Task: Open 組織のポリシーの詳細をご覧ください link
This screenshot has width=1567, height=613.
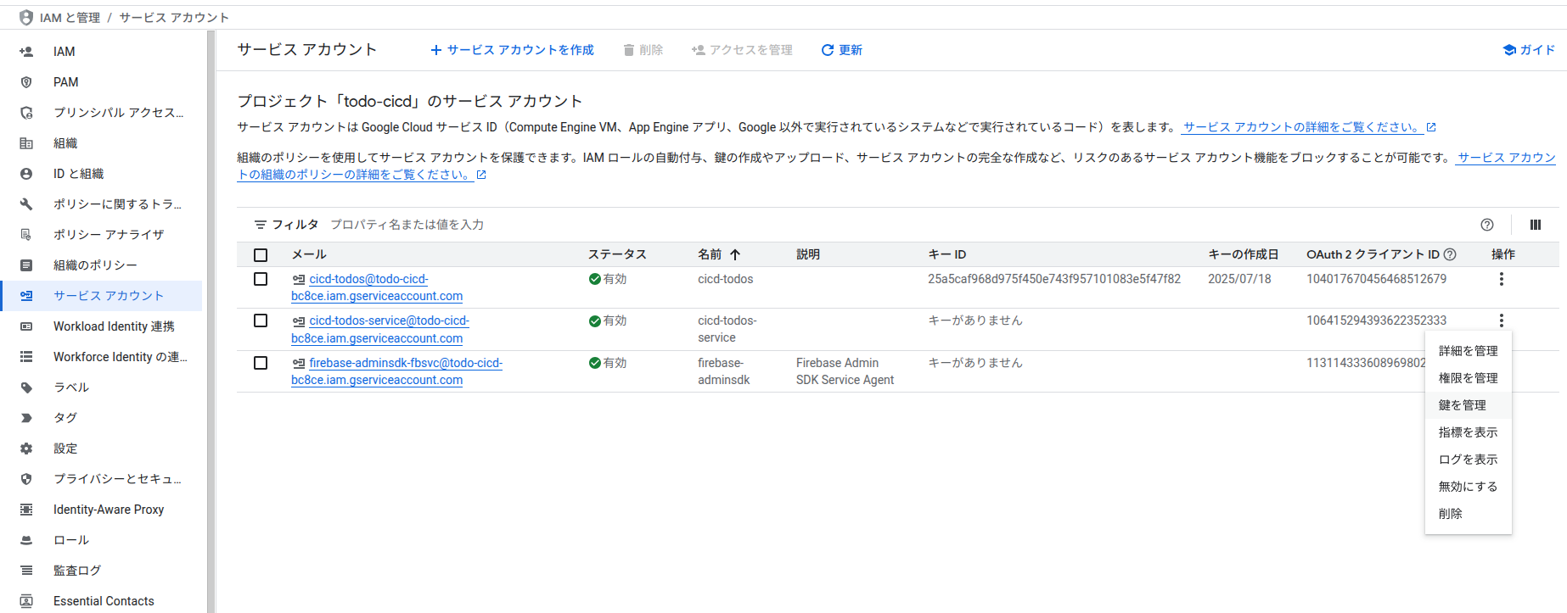Action: [x=362, y=175]
